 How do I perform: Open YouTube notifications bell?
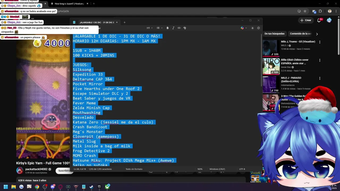pyautogui.click(x=319, y=20)
